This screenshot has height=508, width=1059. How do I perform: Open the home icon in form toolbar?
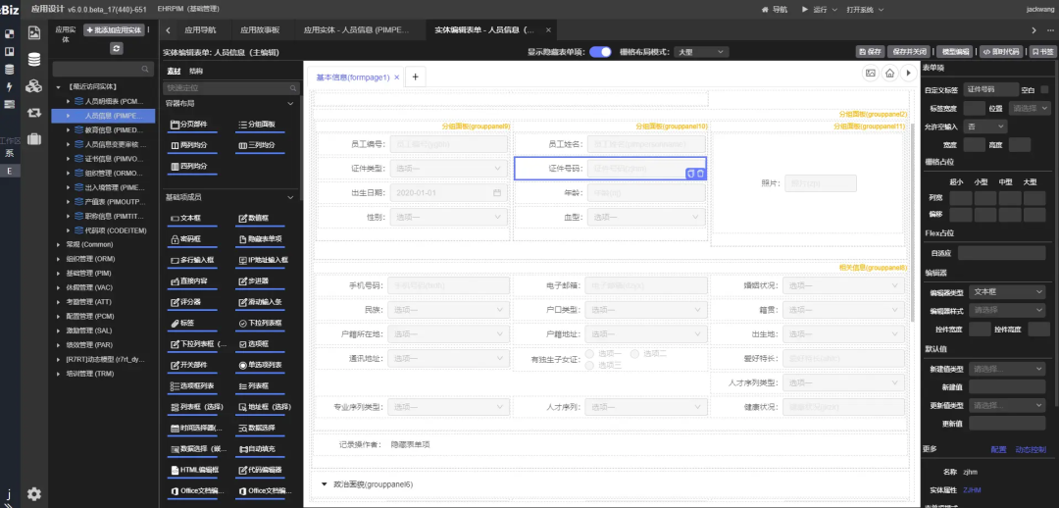coord(888,74)
